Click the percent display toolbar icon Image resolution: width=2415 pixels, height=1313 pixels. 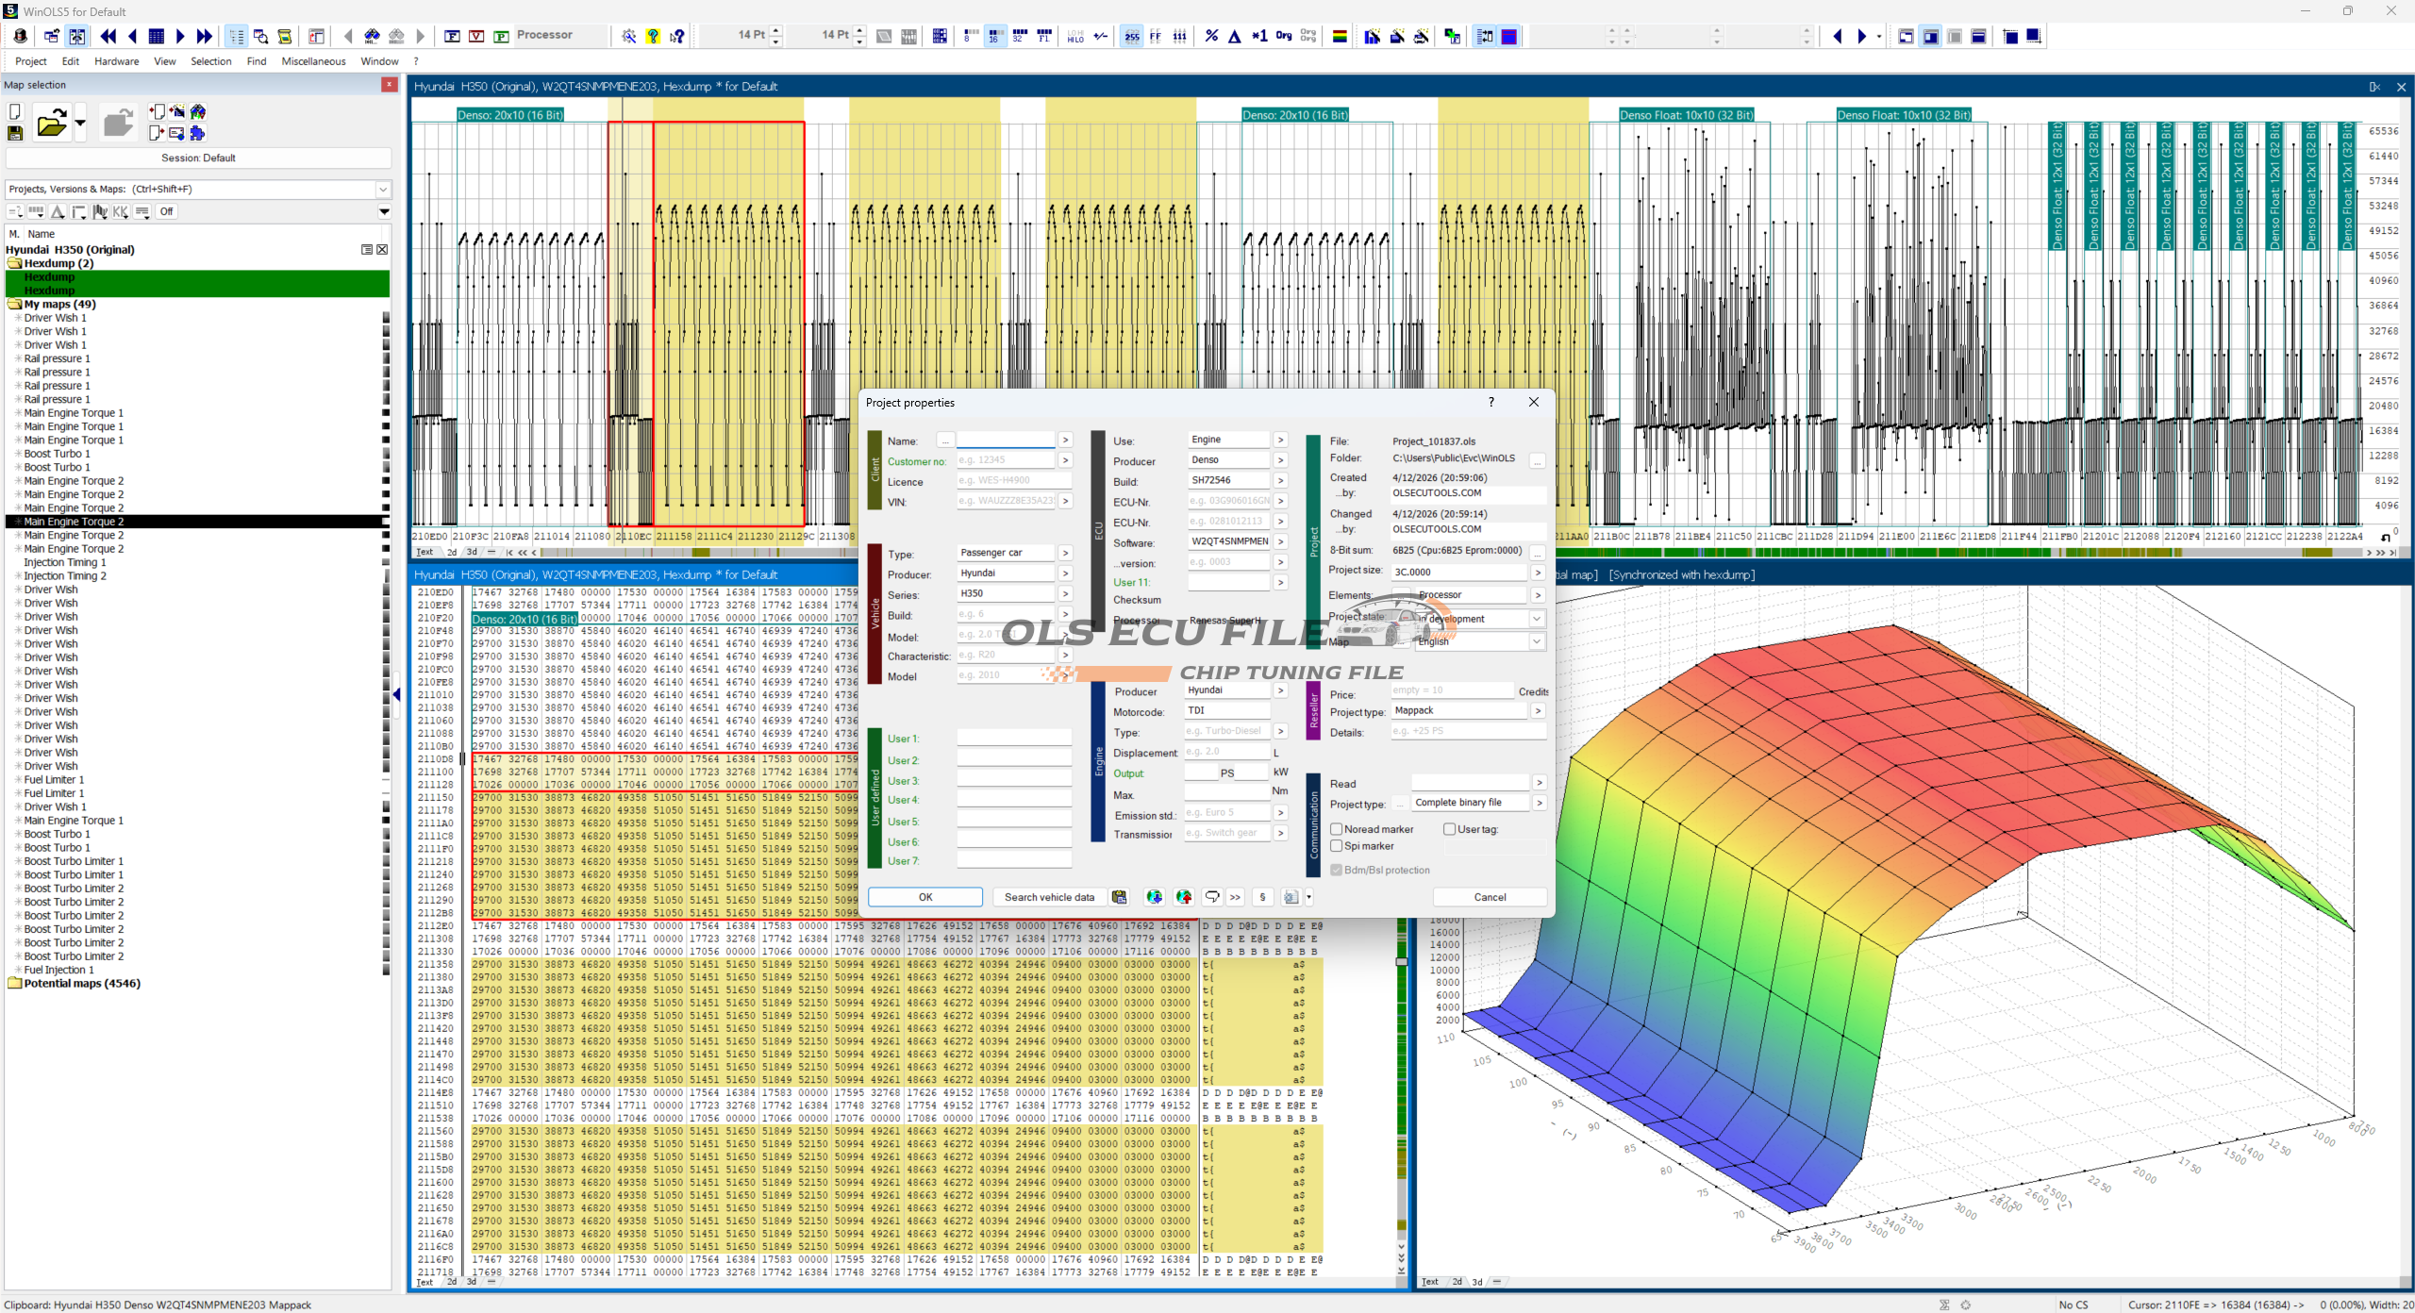click(1211, 36)
